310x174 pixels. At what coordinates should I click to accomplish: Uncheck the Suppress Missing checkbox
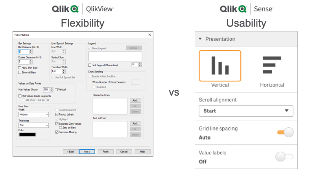coord(57,132)
